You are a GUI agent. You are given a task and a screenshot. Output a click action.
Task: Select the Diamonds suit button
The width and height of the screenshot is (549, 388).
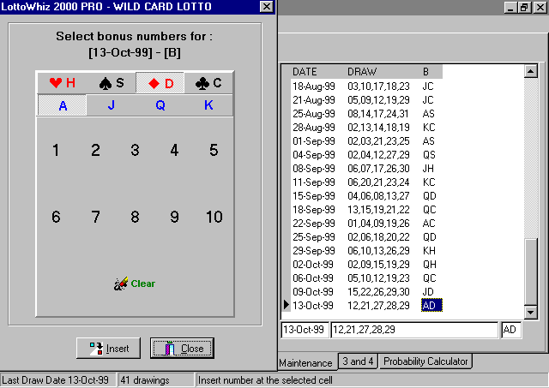(x=160, y=83)
